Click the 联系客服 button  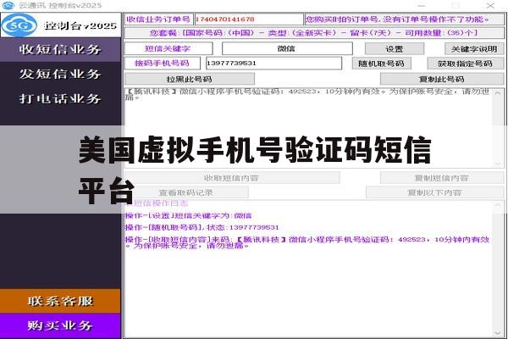[x=60, y=301]
